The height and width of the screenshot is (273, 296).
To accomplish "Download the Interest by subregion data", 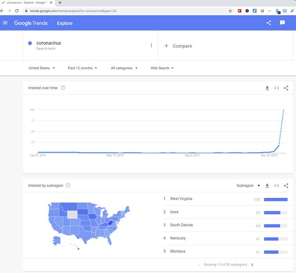I will point(267,186).
